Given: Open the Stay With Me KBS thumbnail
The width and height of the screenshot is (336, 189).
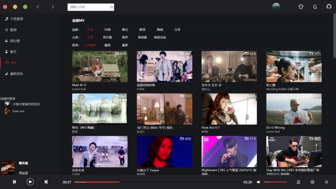Looking at the screenshot, I should [x=294, y=152].
